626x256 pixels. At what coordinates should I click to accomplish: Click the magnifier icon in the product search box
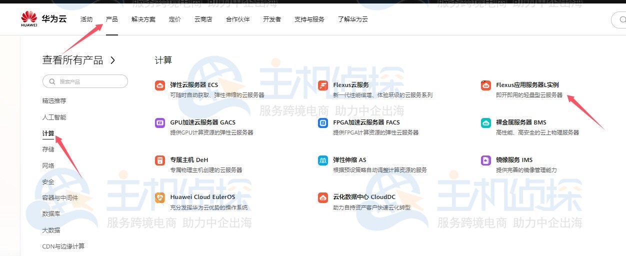(52, 81)
